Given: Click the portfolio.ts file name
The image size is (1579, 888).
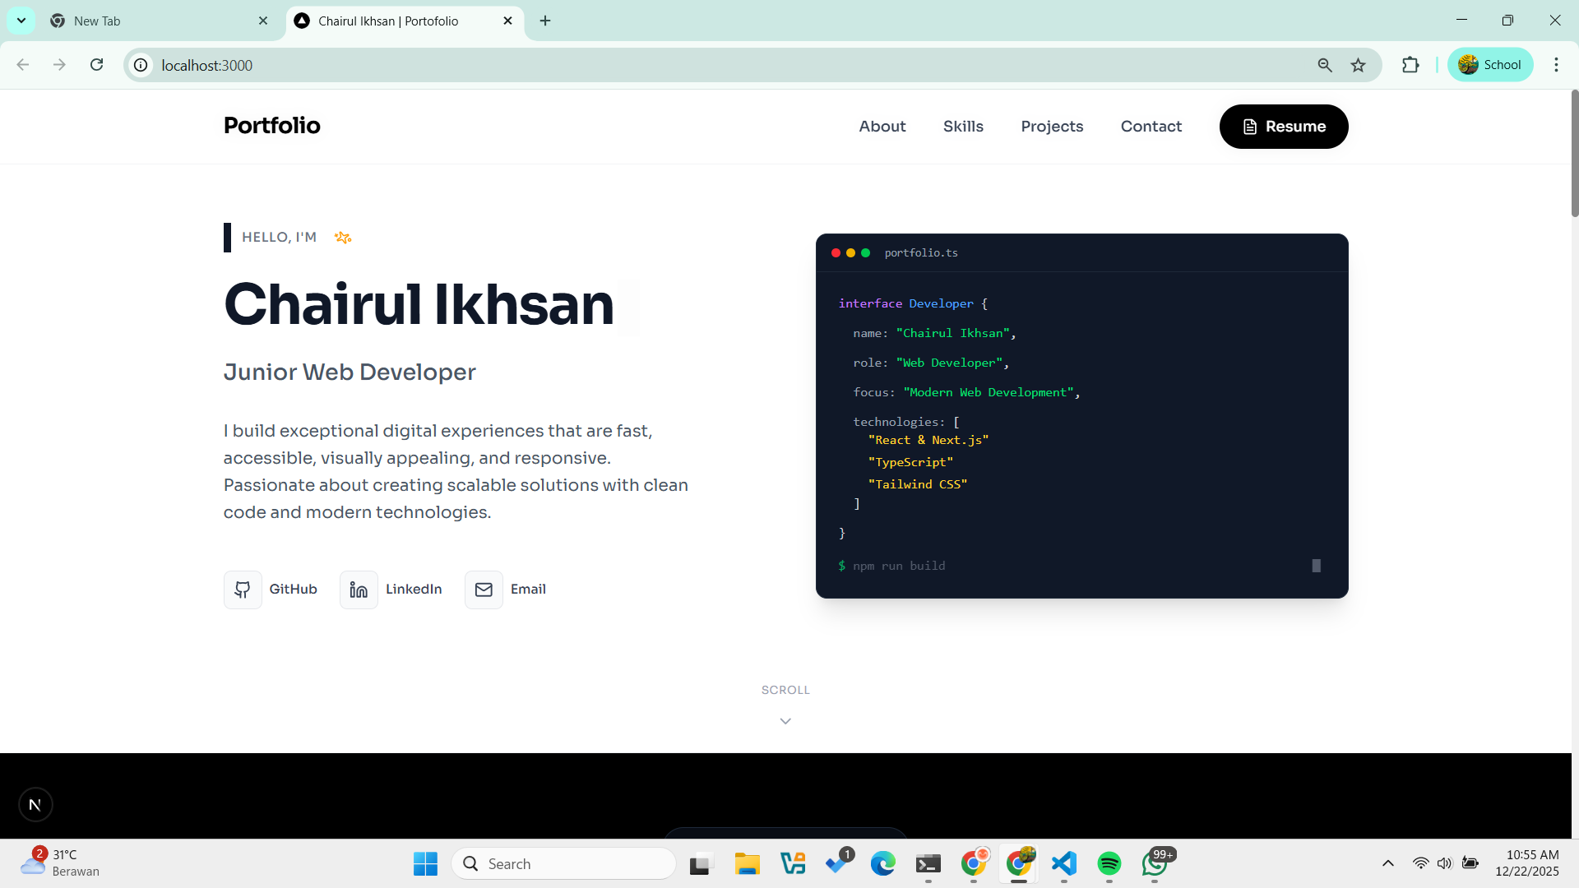Looking at the screenshot, I should pyautogui.click(x=921, y=253).
